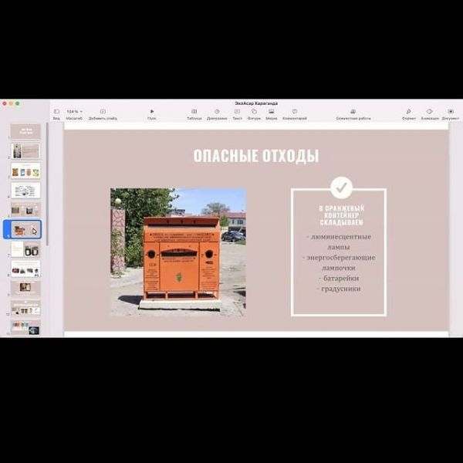This screenshot has width=463, height=463.
Task: Click the ОПАСНЫЕ ОТХОДЫ slide title
Action: [255, 157]
